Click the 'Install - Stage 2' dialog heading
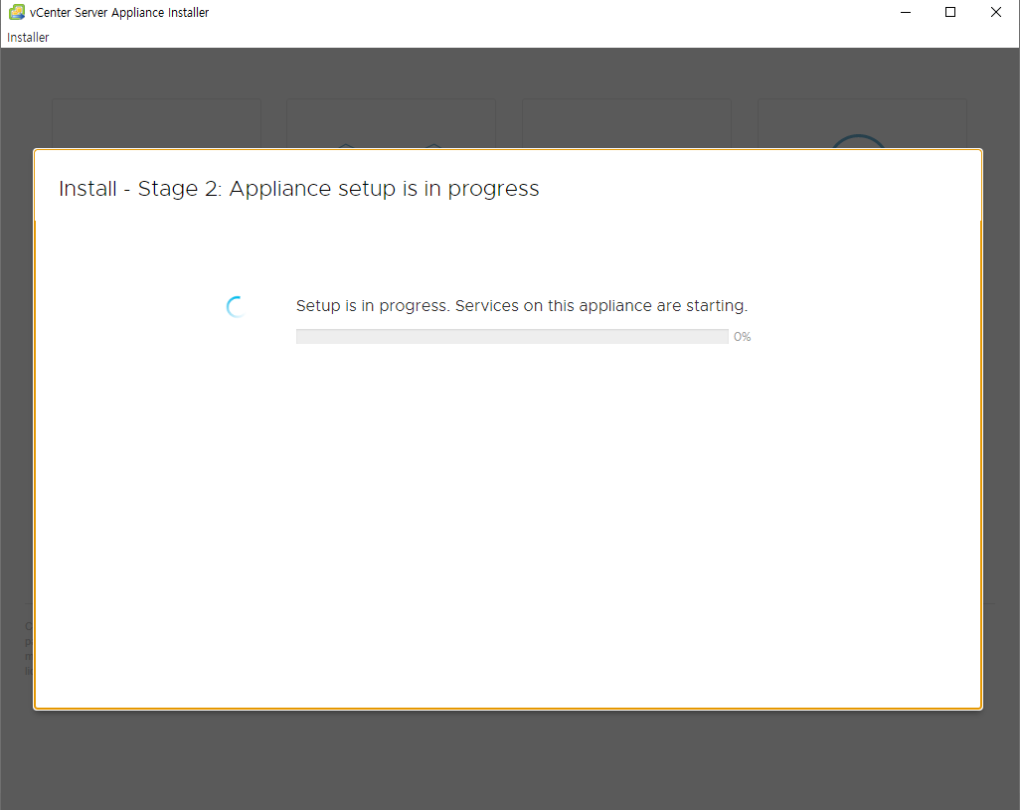The height and width of the screenshot is (810, 1020). pyautogui.click(x=298, y=189)
